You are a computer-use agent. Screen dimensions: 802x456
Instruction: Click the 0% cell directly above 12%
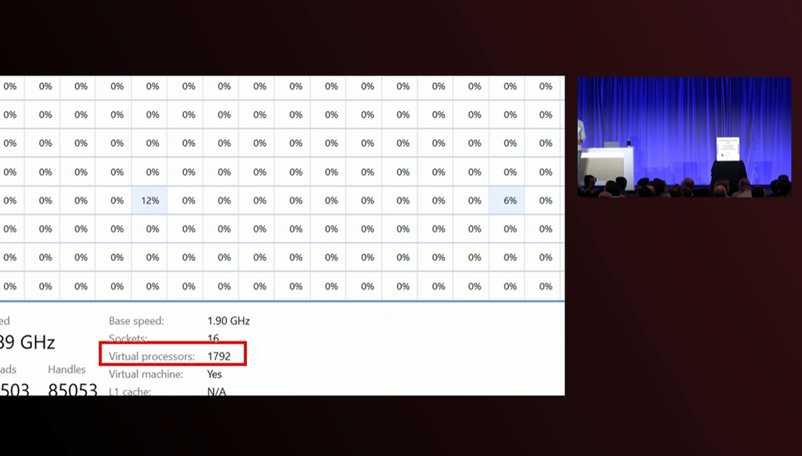pos(150,172)
